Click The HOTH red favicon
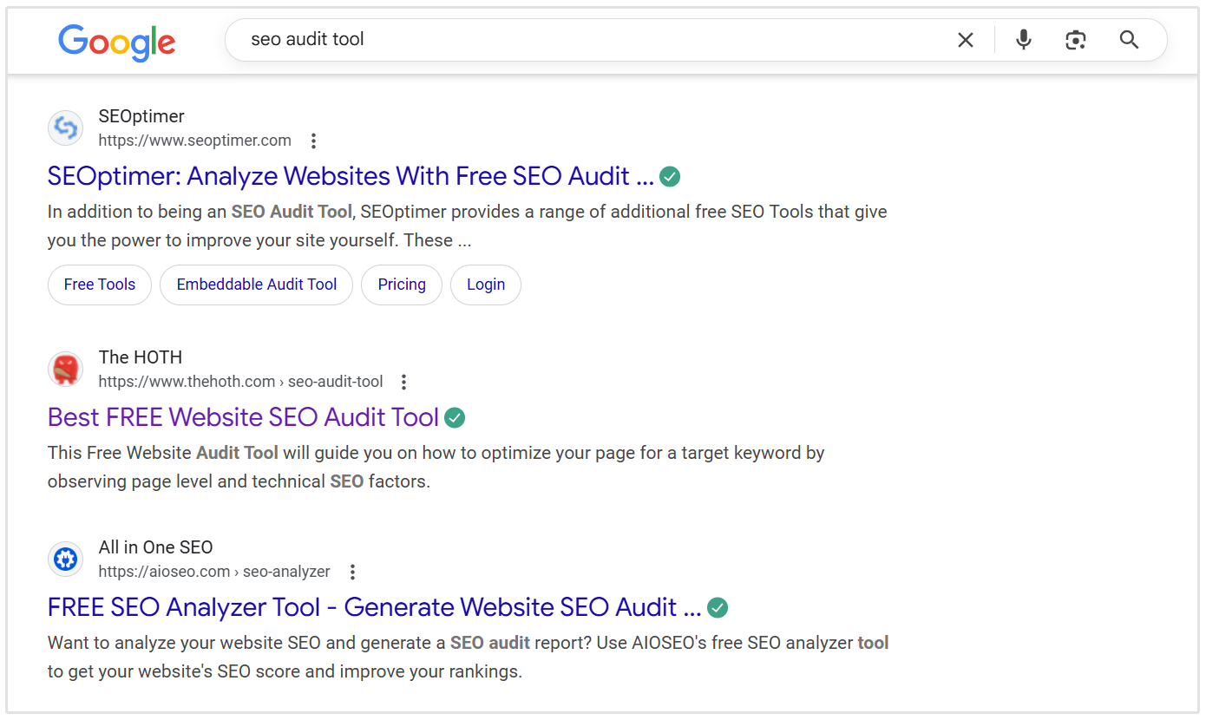Viewport: 1206px width, 720px height. pos(65,369)
